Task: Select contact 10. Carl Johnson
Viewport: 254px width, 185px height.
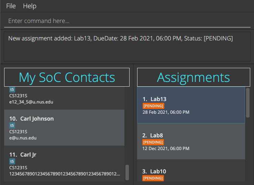Action: (x=64, y=128)
